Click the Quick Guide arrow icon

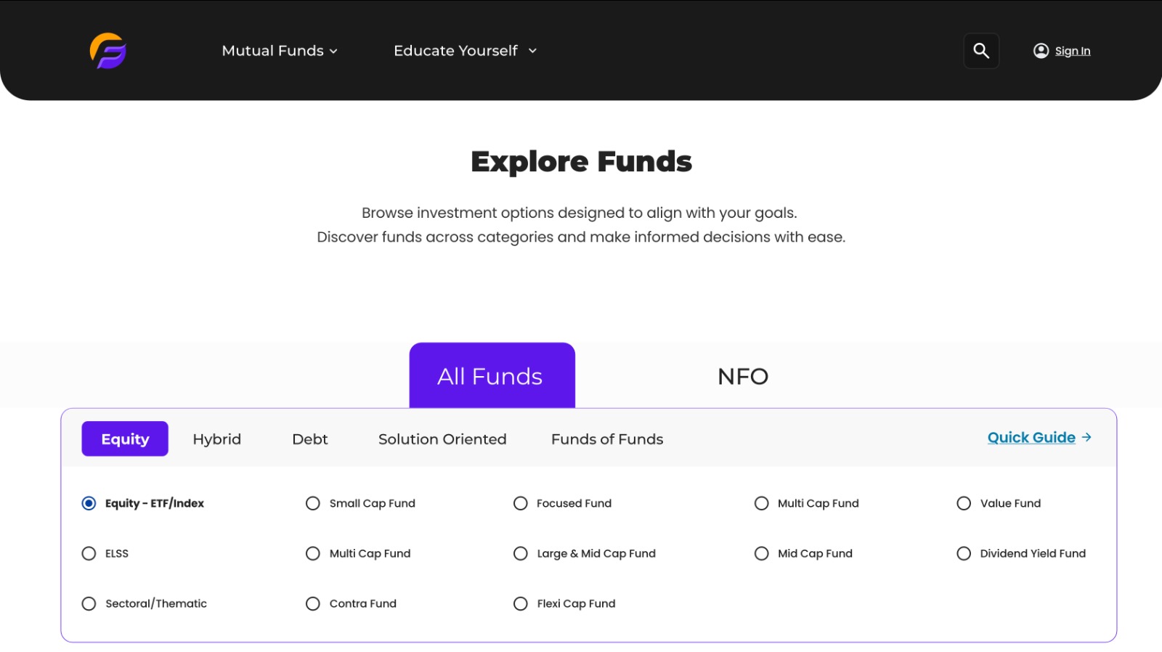point(1086,437)
